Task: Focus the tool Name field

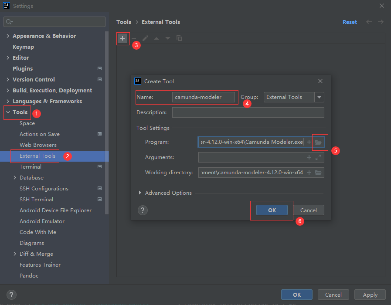Action: tap(204, 97)
